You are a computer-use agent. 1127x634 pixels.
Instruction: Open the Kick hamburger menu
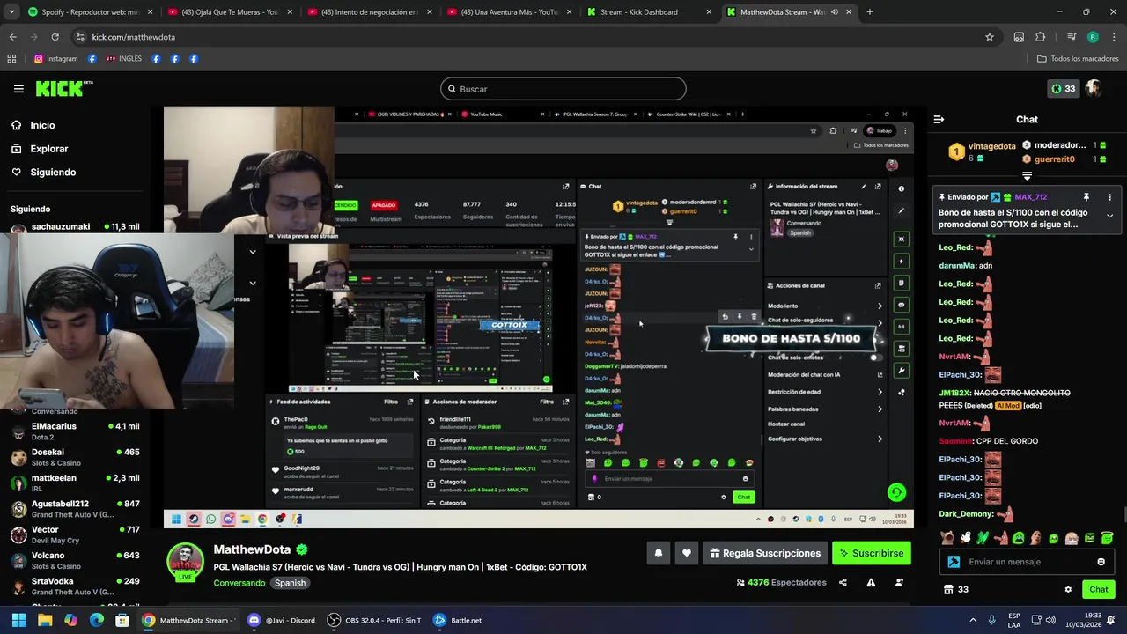18,89
